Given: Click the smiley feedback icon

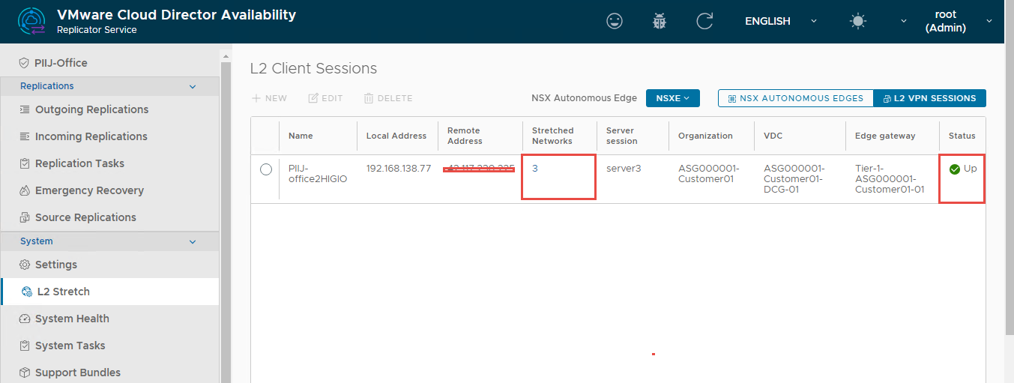Looking at the screenshot, I should (615, 22).
